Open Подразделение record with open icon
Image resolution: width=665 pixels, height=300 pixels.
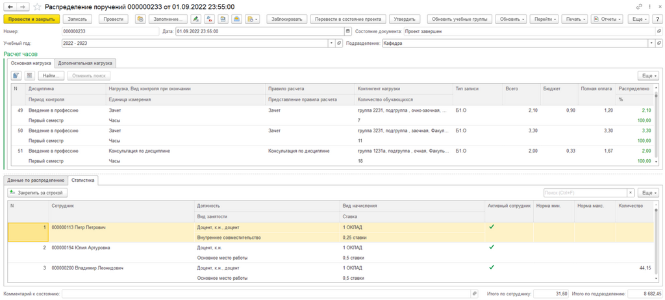[x=659, y=44]
